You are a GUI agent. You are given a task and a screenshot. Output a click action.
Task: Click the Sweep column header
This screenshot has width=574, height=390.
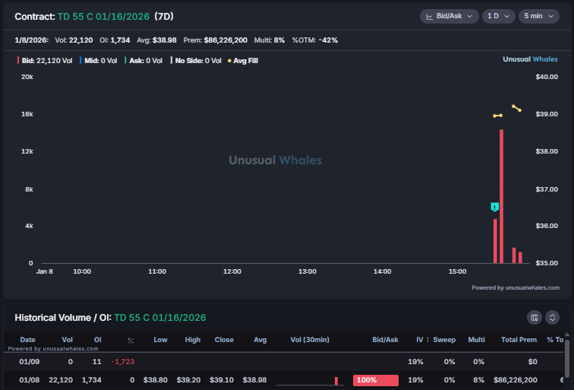click(x=444, y=340)
